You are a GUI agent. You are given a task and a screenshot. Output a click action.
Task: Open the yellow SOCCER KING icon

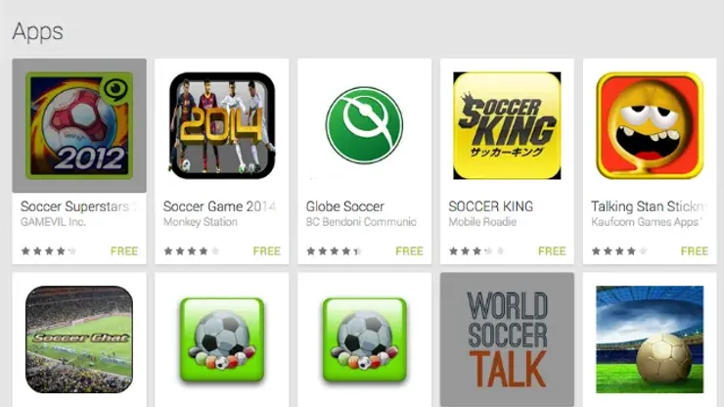(507, 125)
